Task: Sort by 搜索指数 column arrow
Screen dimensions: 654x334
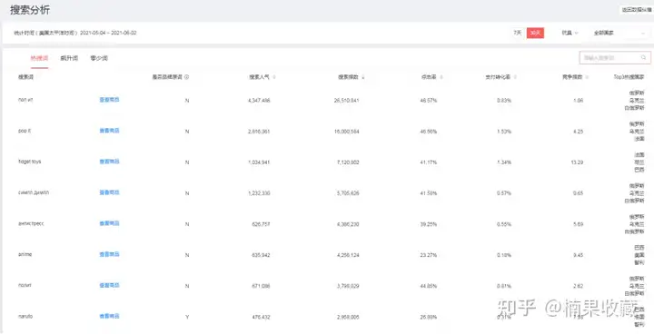Action: click(363, 77)
